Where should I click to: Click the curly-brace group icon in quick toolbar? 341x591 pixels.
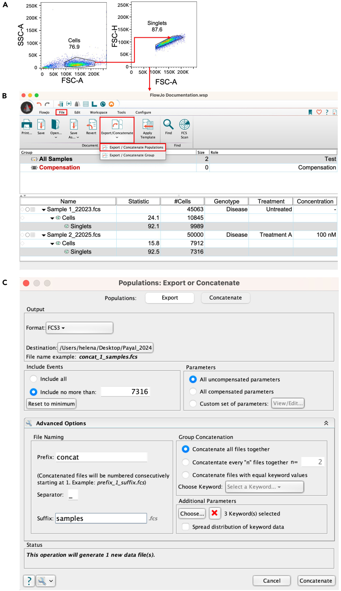click(69, 104)
